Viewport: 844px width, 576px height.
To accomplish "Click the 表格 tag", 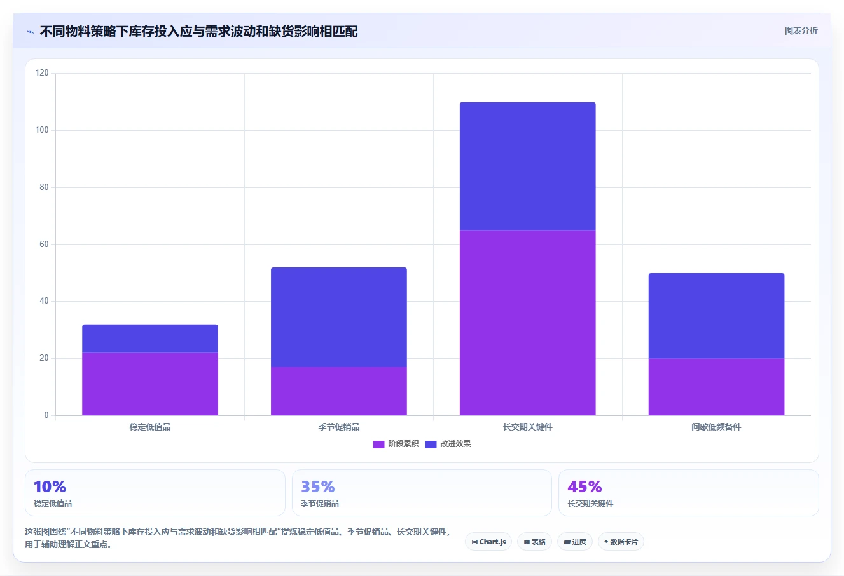I will click(534, 542).
